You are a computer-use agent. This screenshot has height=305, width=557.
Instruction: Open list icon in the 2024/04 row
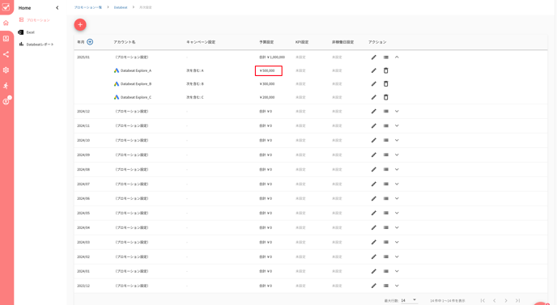click(386, 227)
